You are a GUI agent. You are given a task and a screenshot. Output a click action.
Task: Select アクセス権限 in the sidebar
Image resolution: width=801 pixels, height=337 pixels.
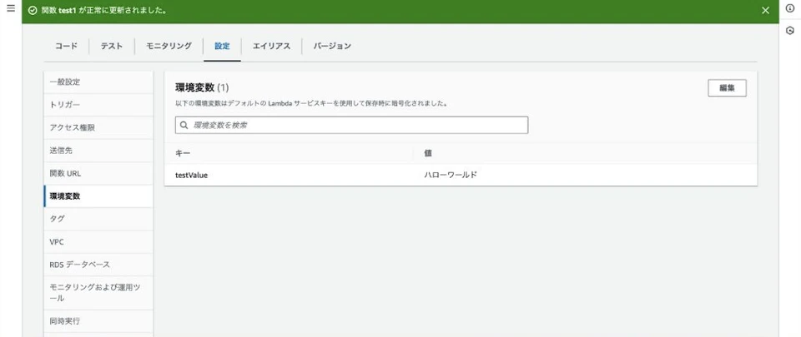coord(98,128)
